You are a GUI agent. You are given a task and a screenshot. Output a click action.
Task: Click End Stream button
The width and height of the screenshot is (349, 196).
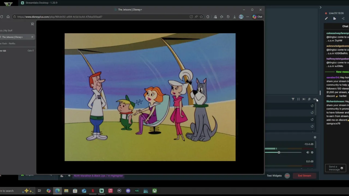tap(304, 176)
